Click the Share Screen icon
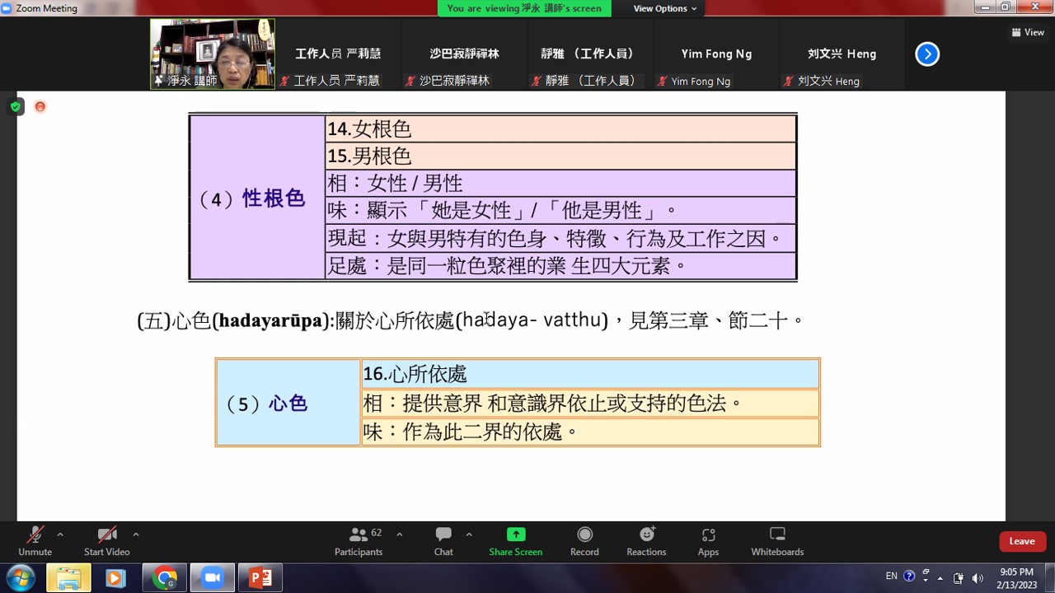The image size is (1055, 593). pos(515,535)
